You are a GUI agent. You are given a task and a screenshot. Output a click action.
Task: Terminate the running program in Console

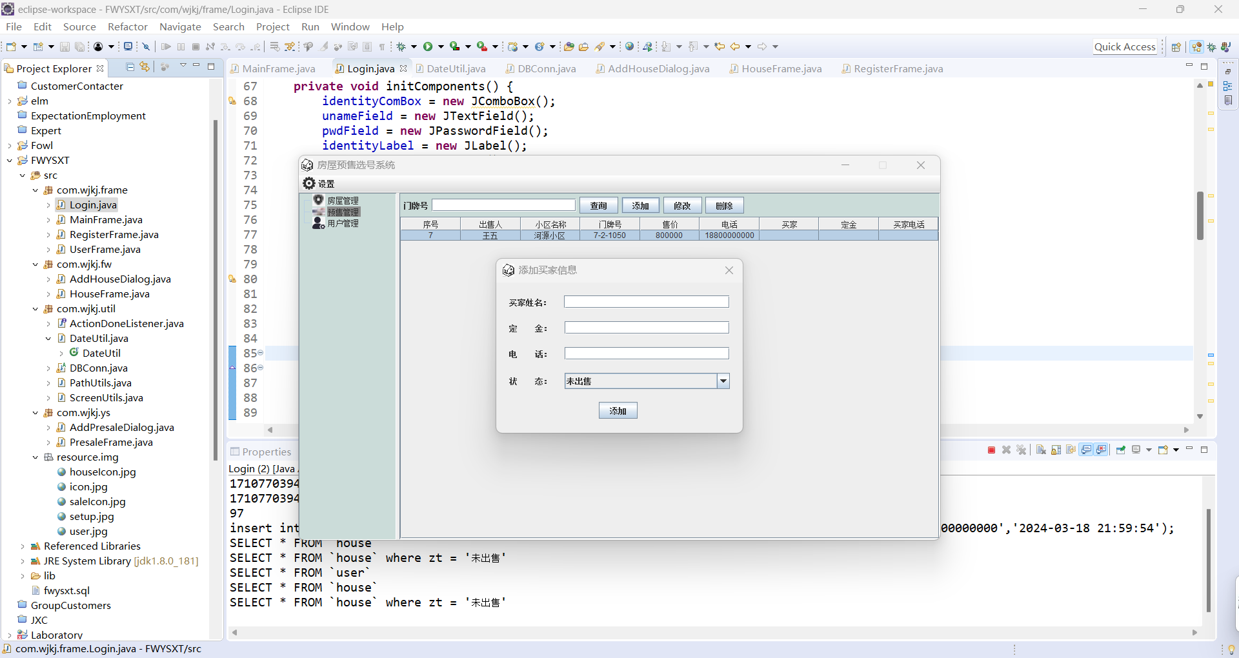(991, 450)
